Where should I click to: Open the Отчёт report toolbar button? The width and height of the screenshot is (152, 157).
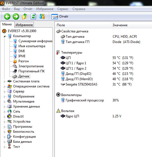(60, 16)
